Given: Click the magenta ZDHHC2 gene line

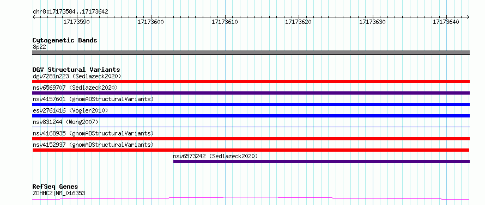Looking at the screenshot, I should click(251, 198).
